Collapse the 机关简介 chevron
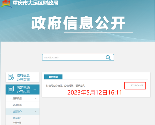The image size is (155, 125). 36,112
